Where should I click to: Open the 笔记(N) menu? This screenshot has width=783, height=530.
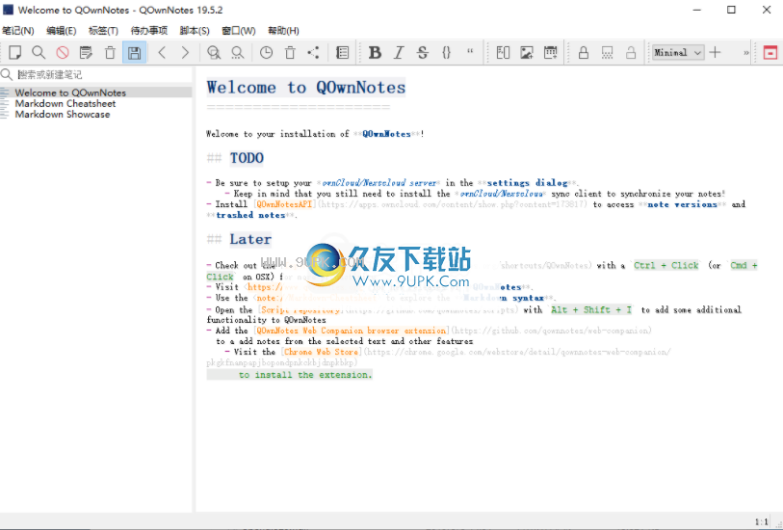(x=18, y=31)
